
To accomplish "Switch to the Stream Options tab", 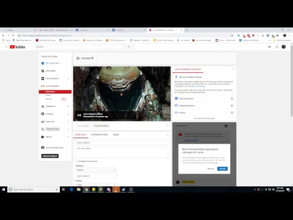I will point(99,134).
